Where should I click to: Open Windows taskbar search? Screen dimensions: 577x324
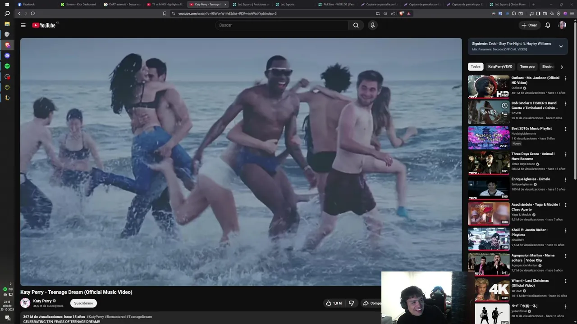pyautogui.click(x=7, y=13)
